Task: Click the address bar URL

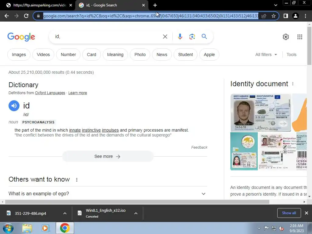Action: (x=151, y=16)
